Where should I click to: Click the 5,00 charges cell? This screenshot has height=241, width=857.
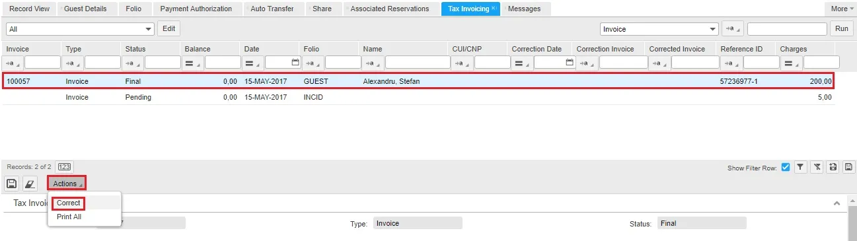tap(825, 97)
